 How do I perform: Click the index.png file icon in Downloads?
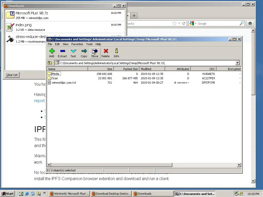(10, 27)
